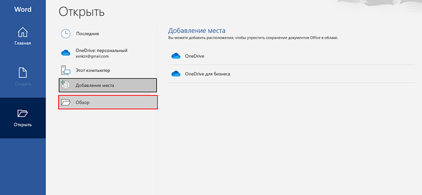This screenshot has width=422, height=195.
Task: Choose OneDrive: персональный location
Action: point(108,53)
